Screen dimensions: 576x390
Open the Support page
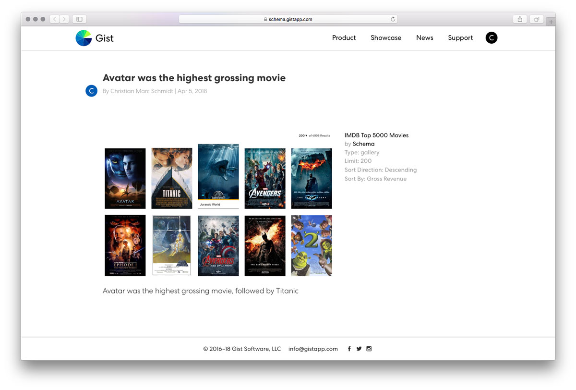(x=460, y=37)
